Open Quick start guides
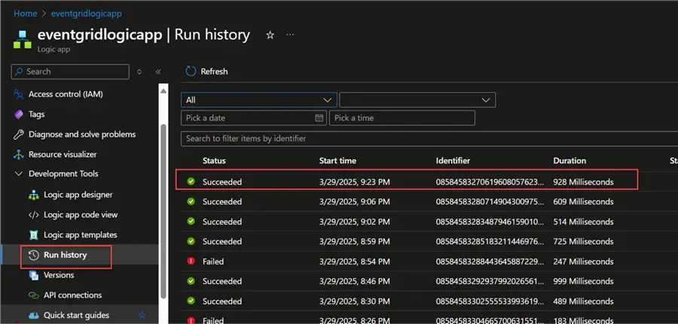The image size is (678, 324). (76, 316)
